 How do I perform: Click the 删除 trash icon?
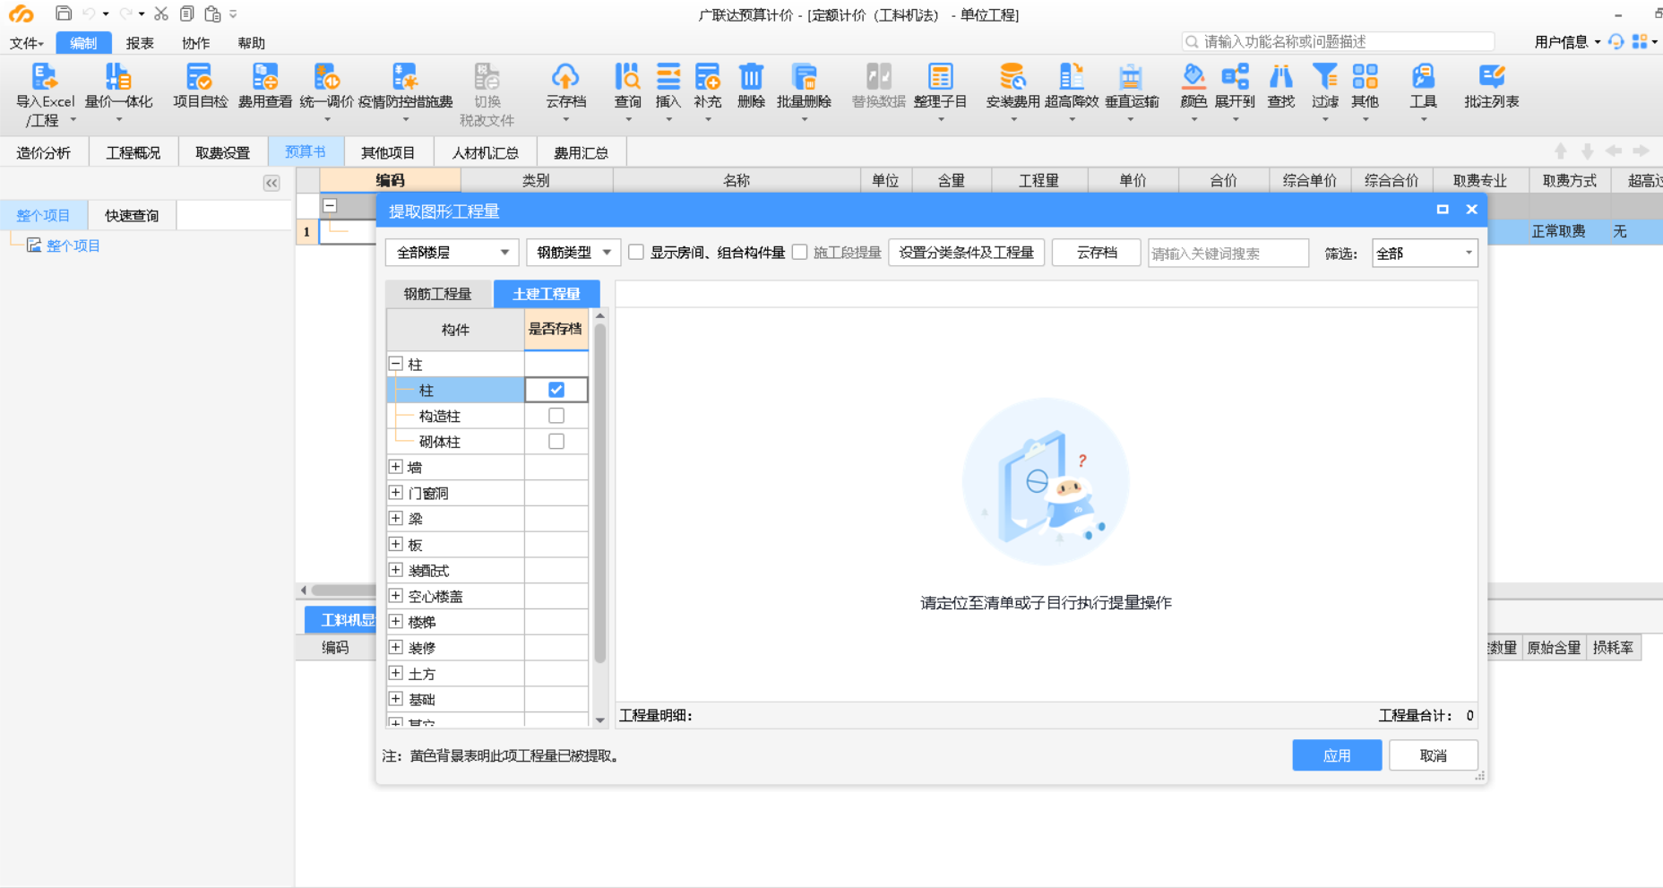(751, 77)
